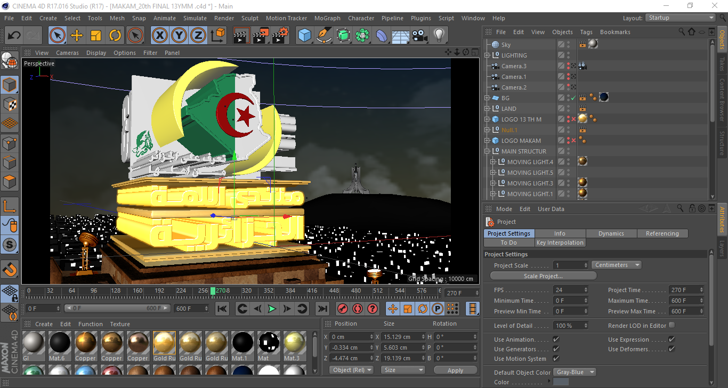The image size is (728, 388).
Task: Click the Color swatch in Project Settings
Action: tap(561, 382)
